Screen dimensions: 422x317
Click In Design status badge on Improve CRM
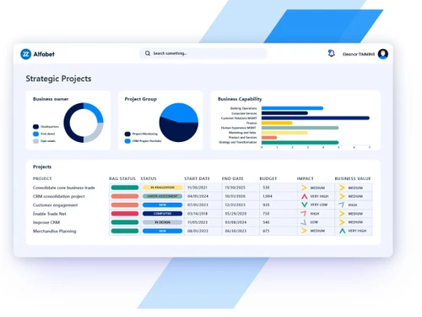(x=162, y=222)
